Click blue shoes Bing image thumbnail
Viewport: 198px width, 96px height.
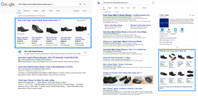pos(148,80)
